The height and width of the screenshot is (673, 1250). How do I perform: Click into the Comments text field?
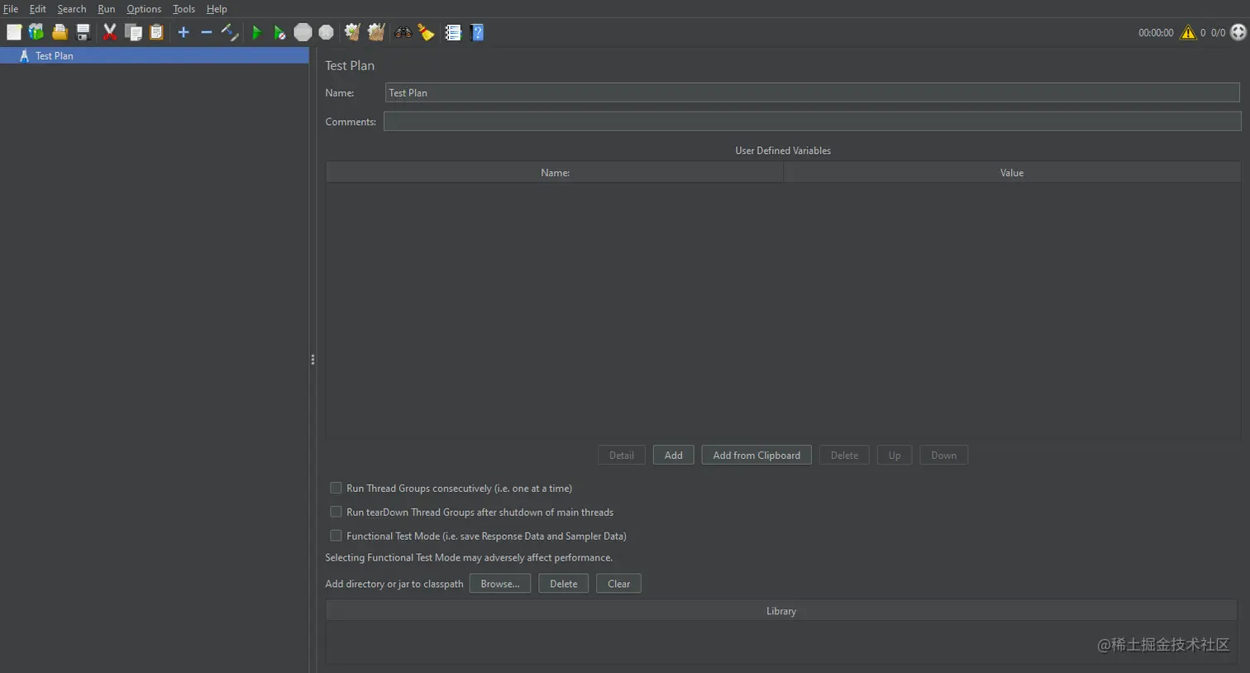[812, 122]
